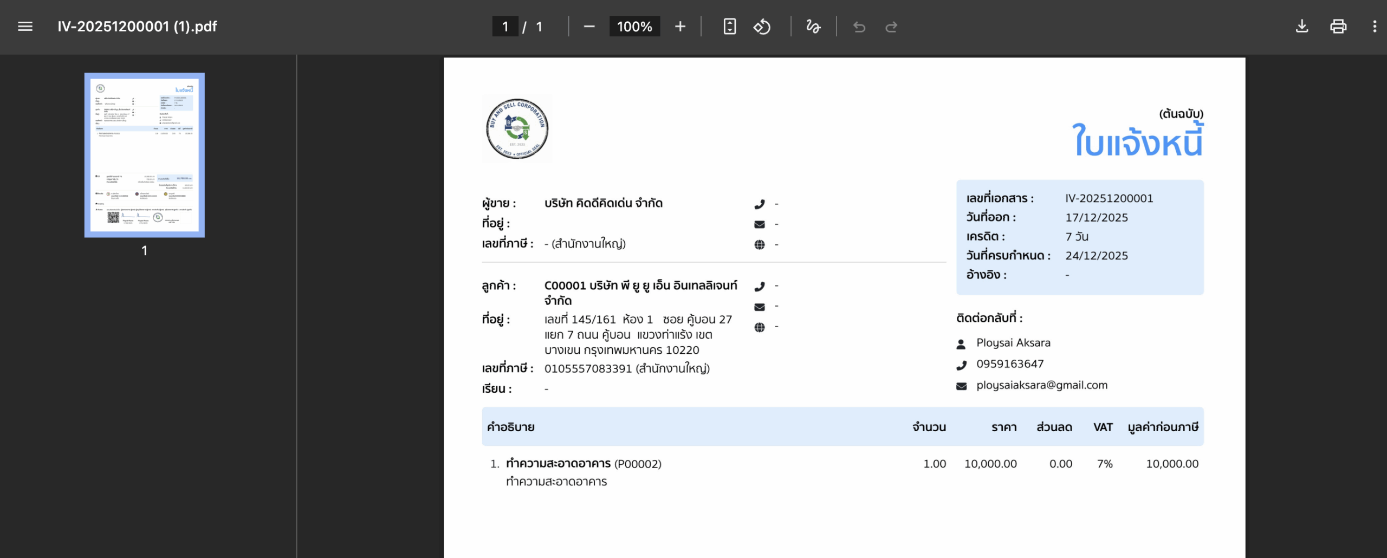Click the Buy and Sell Corporation seal
The height and width of the screenshot is (558, 1387).
(x=516, y=129)
